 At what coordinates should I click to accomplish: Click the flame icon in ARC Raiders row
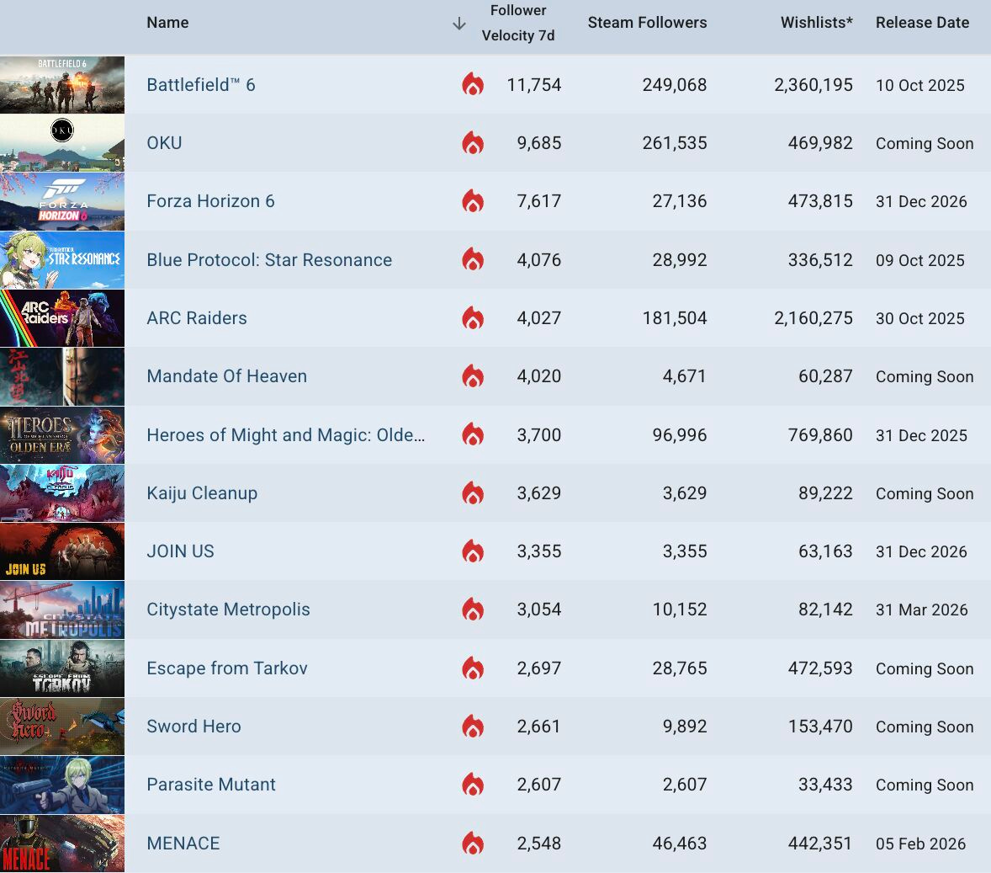pos(473,317)
